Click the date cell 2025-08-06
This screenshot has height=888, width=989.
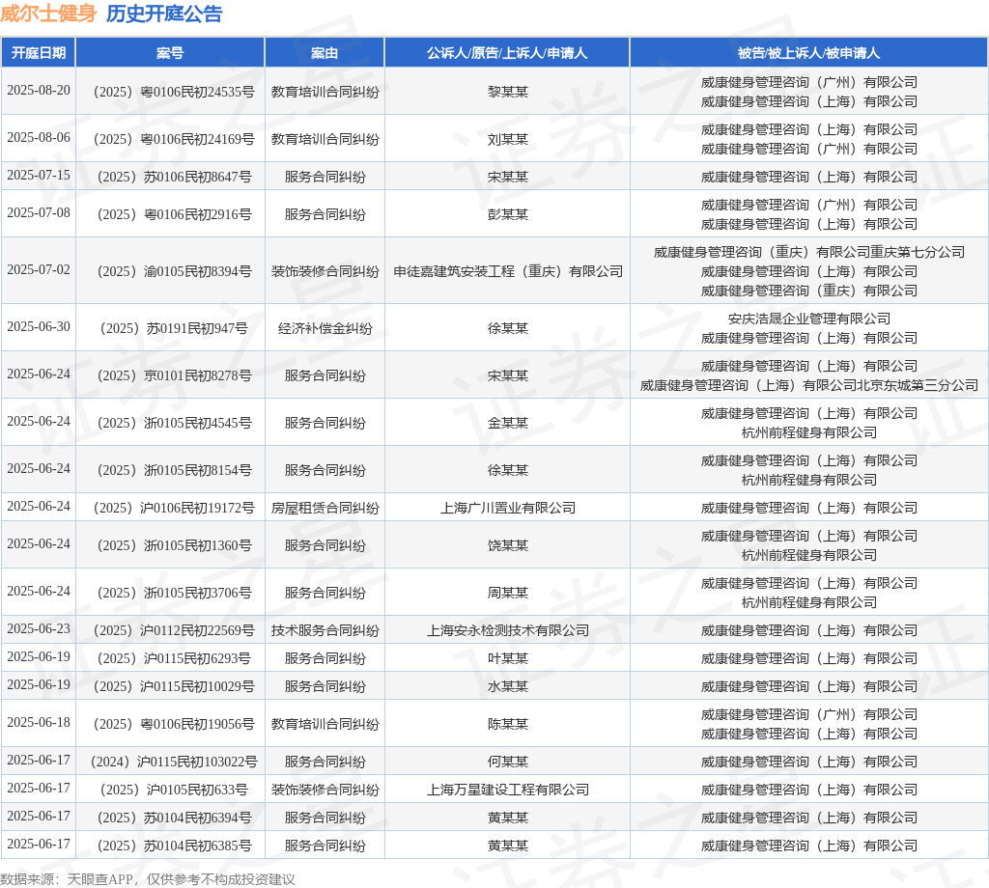pos(39,137)
